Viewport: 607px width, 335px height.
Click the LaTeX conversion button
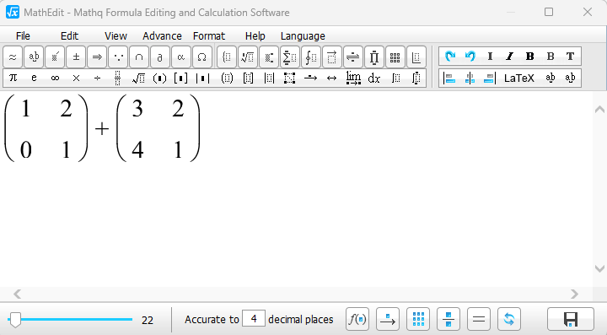pos(519,78)
